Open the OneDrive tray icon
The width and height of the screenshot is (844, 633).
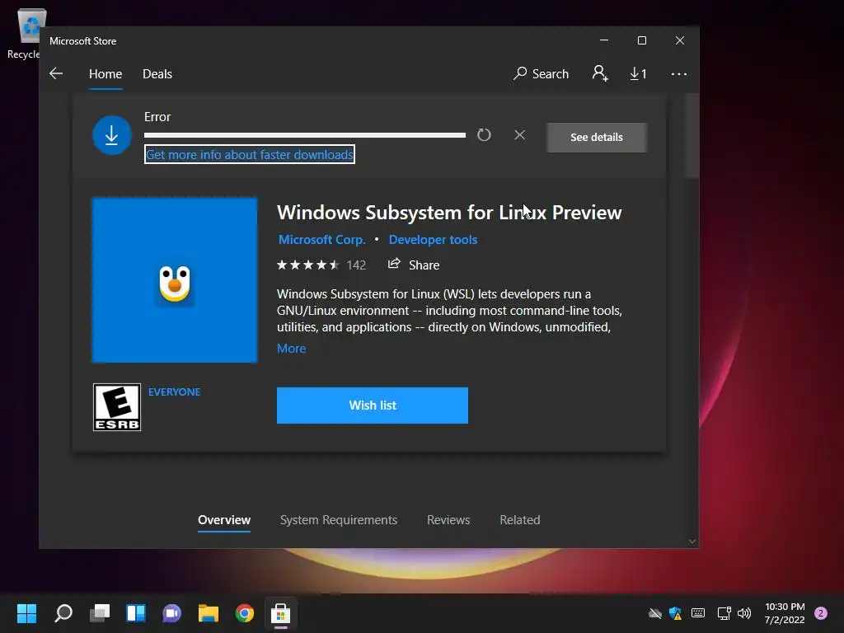click(x=655, y=613)
